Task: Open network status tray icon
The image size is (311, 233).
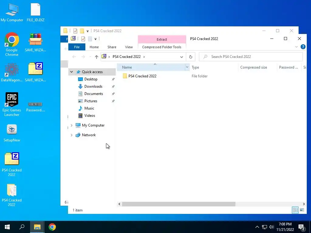Action: 265,227
